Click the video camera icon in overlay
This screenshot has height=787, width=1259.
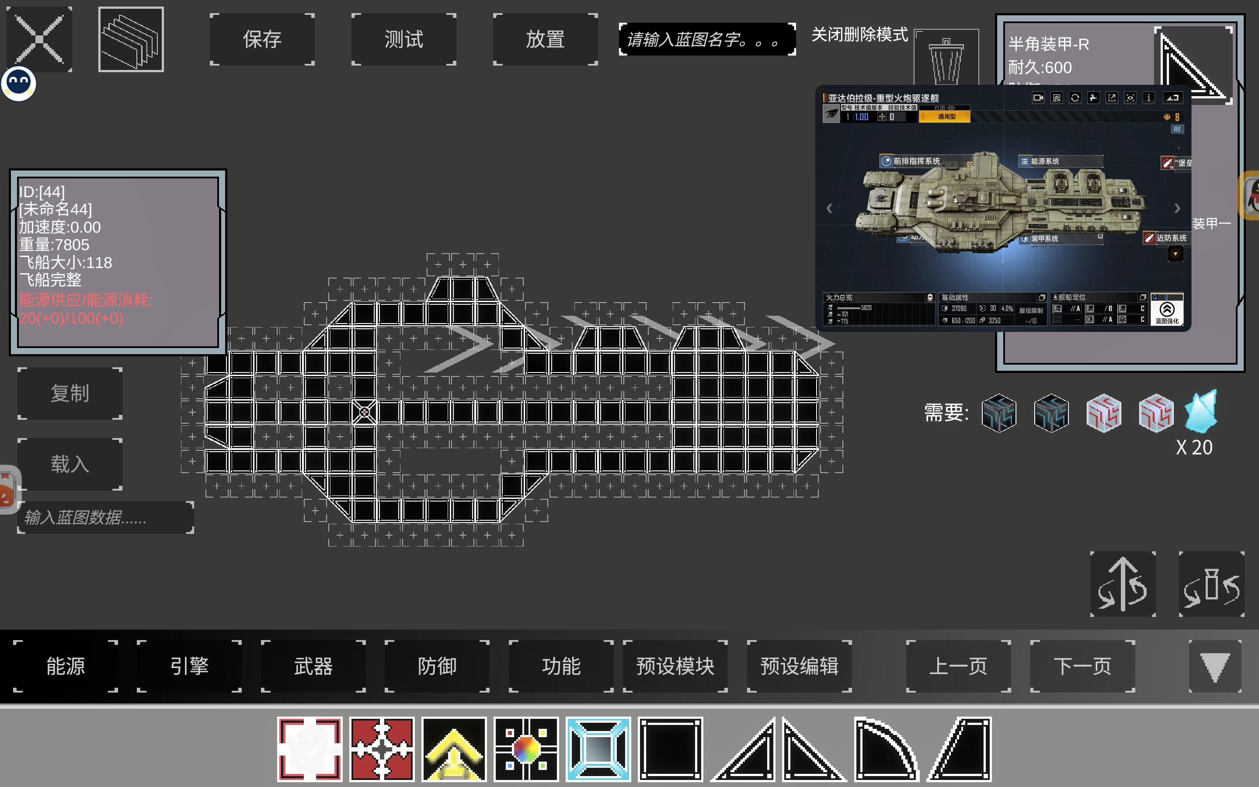point(1038,98)
